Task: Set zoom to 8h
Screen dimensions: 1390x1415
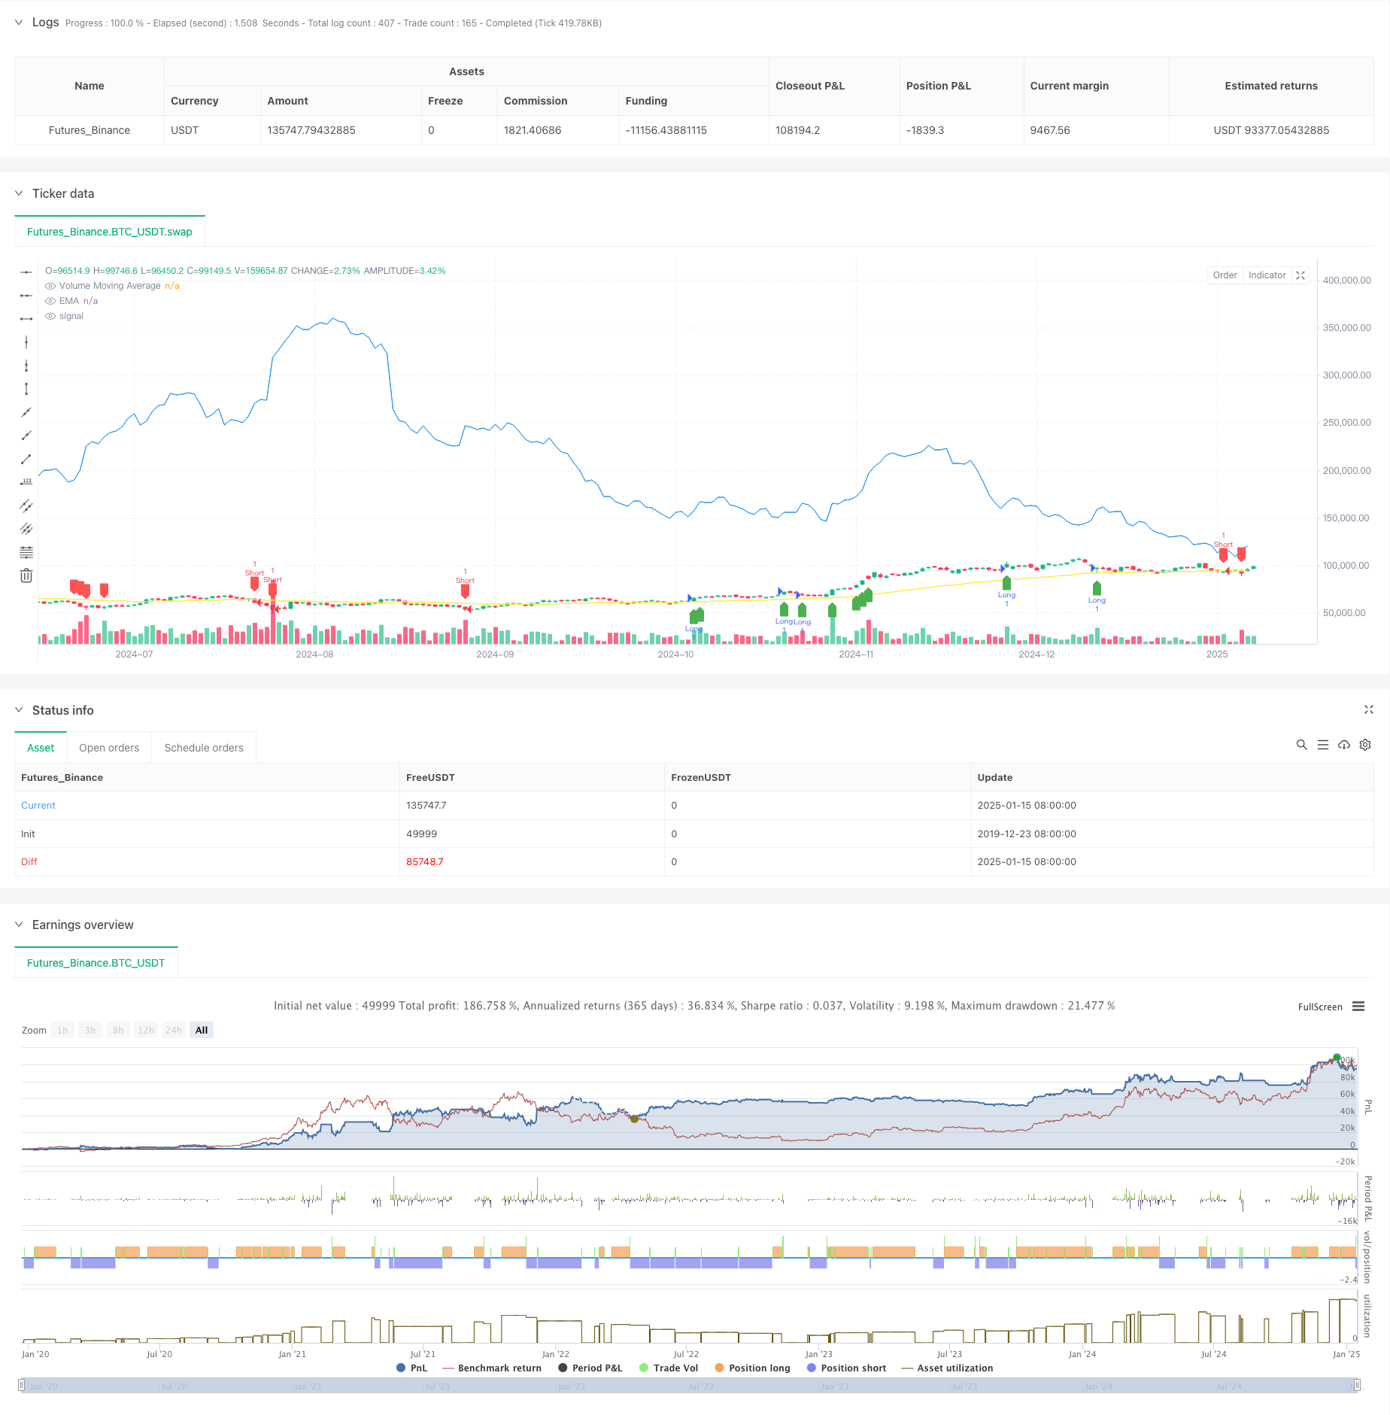Action: tap(118, 1031)
